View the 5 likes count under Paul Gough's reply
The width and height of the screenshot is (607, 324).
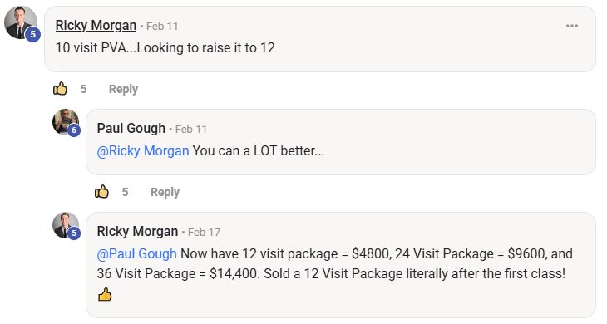125,192
